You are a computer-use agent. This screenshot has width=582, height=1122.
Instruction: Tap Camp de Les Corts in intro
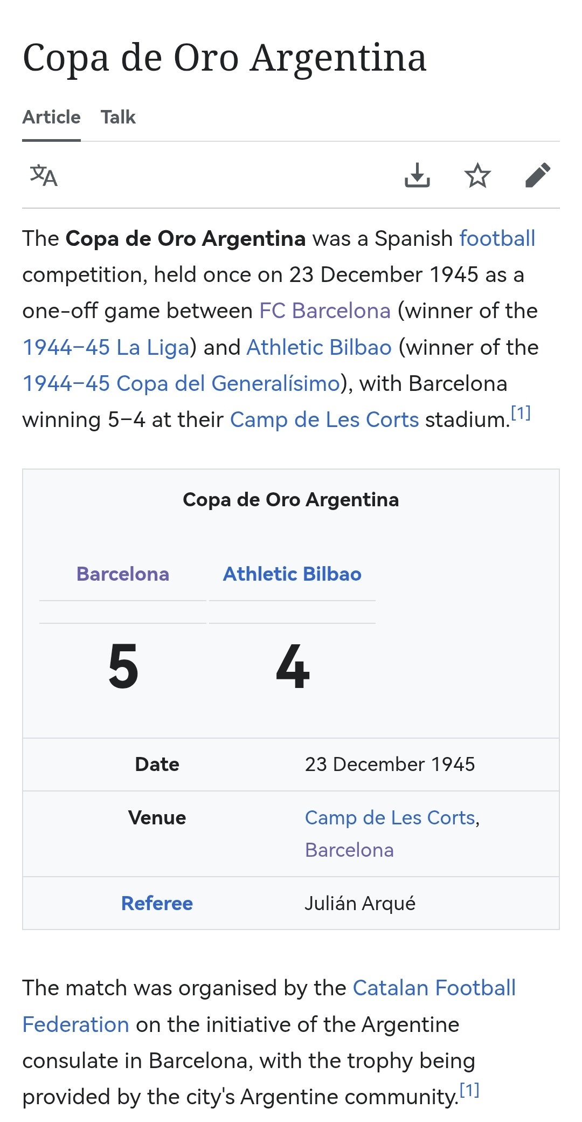[x=324, y=419]
